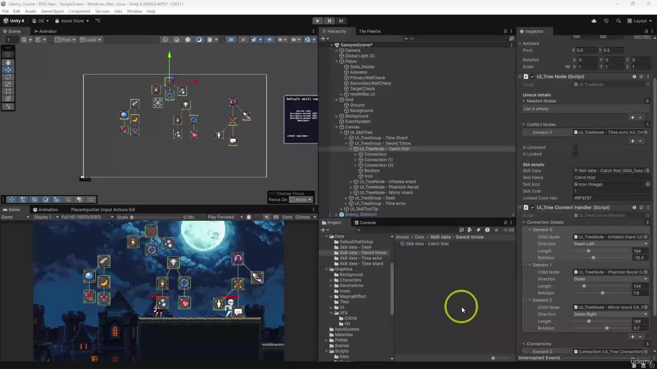Open the Window menu

pos(134,11)
